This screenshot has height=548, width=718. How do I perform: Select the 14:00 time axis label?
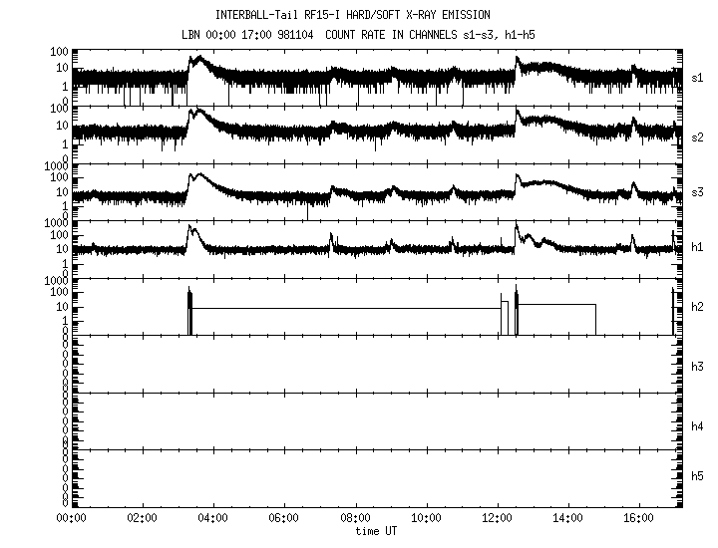568,519
